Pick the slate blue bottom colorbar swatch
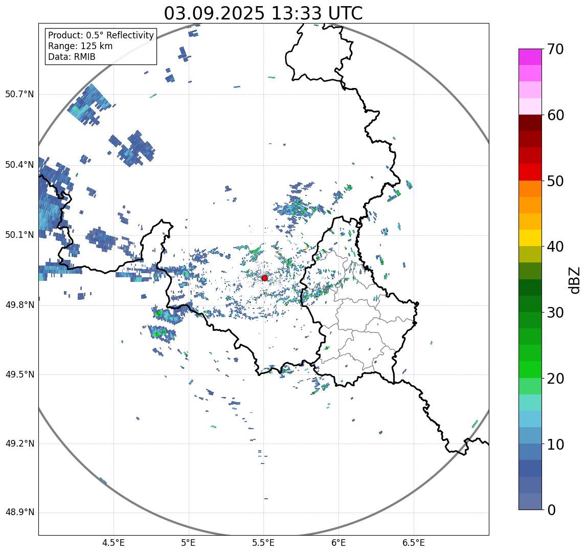 tap(530, 501)
